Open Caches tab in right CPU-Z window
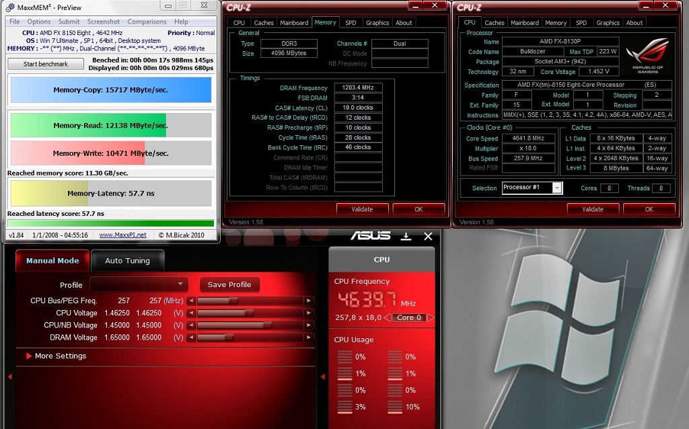This screenshot has width=689, height=429. pos(495,23)
